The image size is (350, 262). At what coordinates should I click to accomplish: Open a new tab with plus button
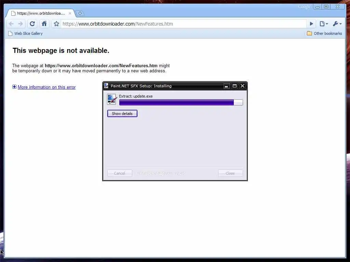[x=80, y=13]
